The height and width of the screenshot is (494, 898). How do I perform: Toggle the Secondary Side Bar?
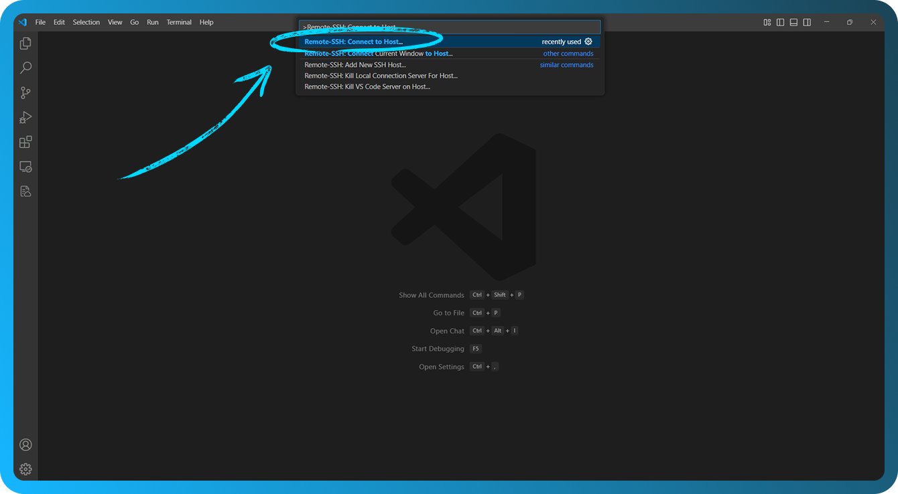[x=806, y=22]
